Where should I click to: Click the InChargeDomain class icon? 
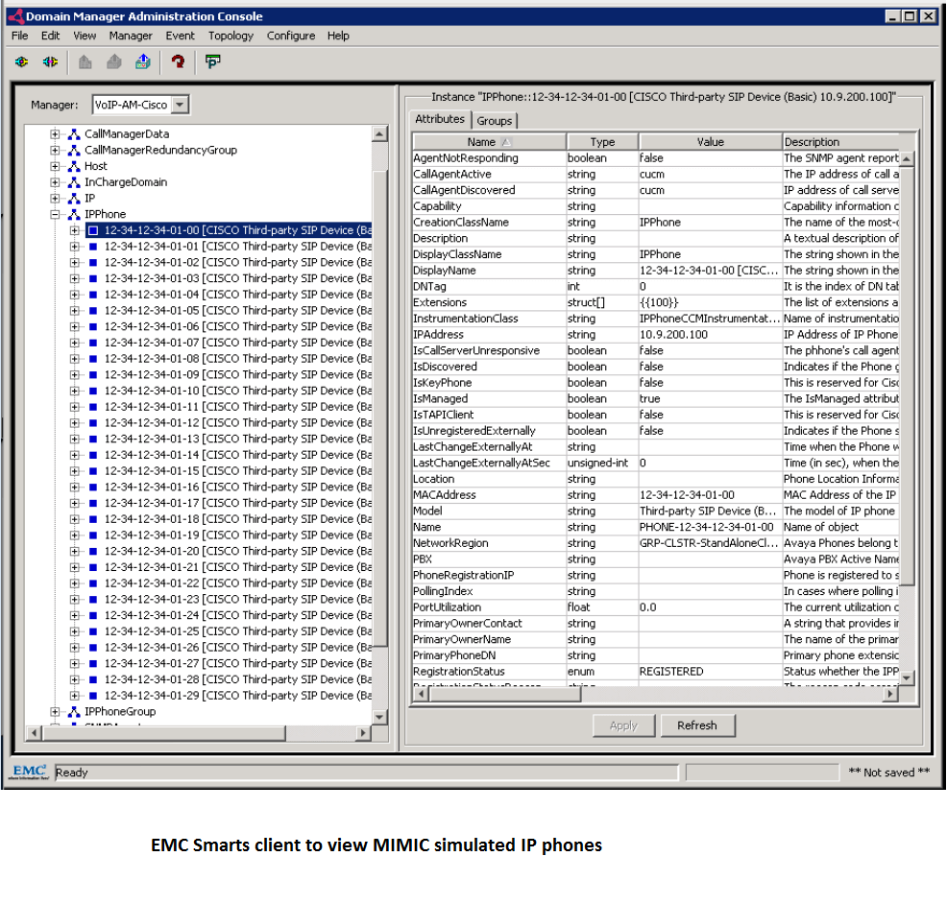click(x=74, y=182)
